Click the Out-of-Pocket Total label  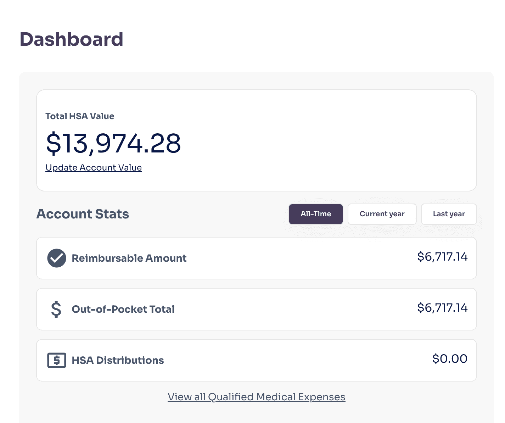click(x=123, y=309)
